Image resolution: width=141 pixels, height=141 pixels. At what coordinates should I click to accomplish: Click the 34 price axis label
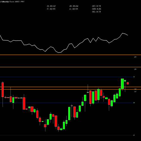(x=134, y=77)
